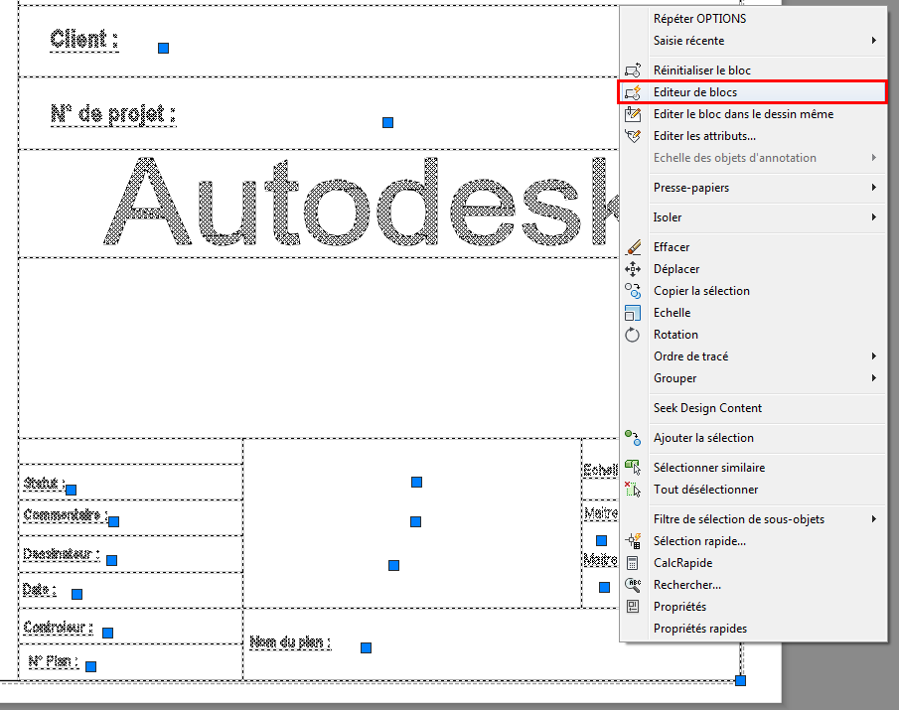The height and width of the screenshot is (710, 899).
Task: Choose Rotation in the context menu
Action: [x=753, y=334]
